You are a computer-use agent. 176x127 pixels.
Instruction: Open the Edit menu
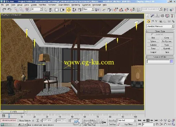(7, 5)
